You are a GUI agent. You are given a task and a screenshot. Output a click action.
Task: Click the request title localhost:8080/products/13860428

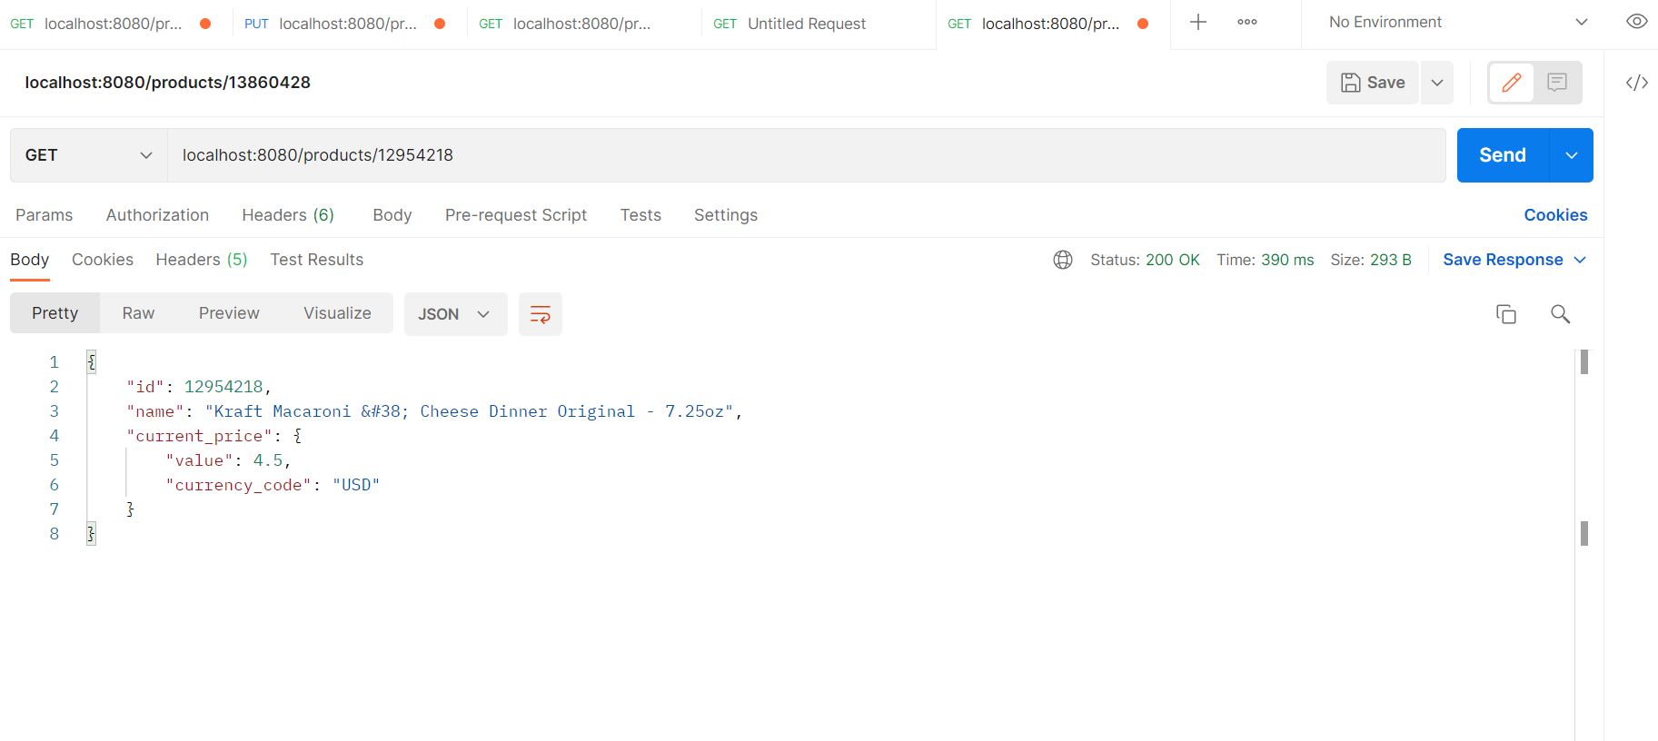point(168,83)
